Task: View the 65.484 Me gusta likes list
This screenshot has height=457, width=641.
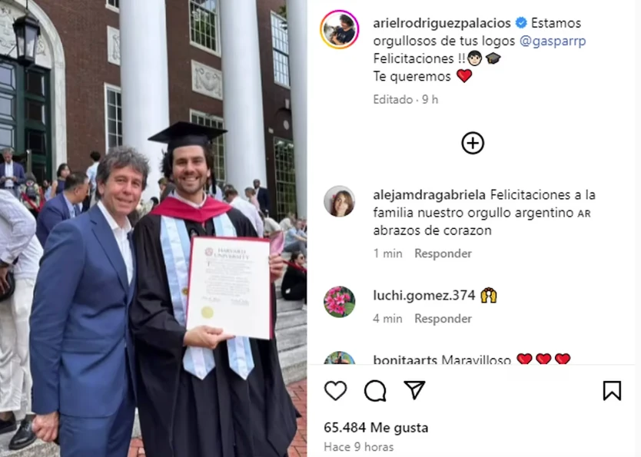Action: pos(376,428)
